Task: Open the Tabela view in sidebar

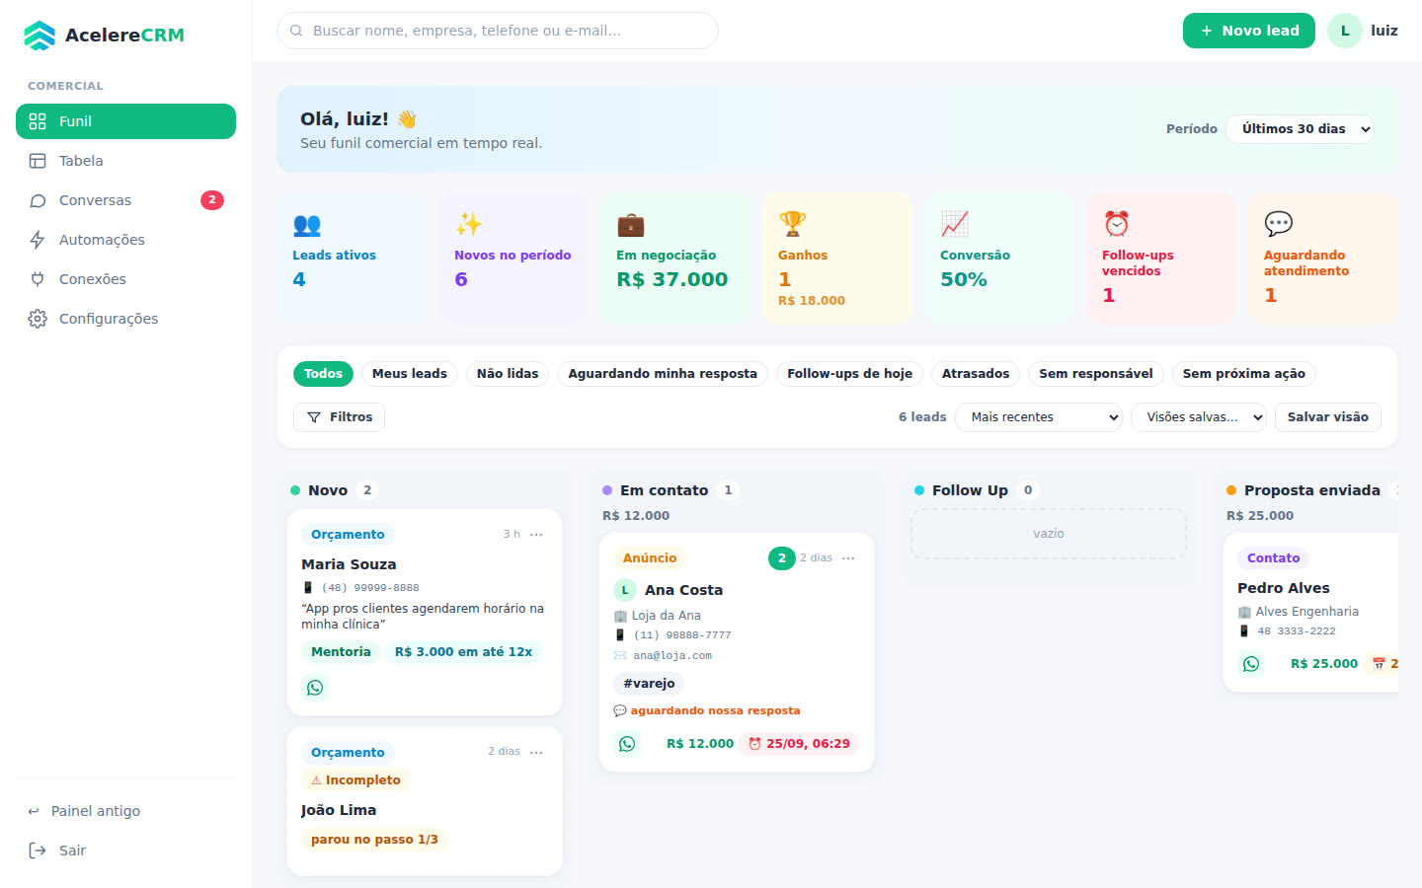Action: 125,161
